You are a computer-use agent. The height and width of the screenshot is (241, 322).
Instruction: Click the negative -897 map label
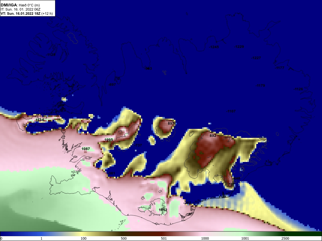pos(112,85)
